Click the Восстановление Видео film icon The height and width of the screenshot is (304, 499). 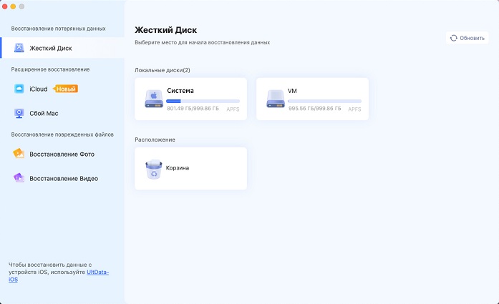19,178
